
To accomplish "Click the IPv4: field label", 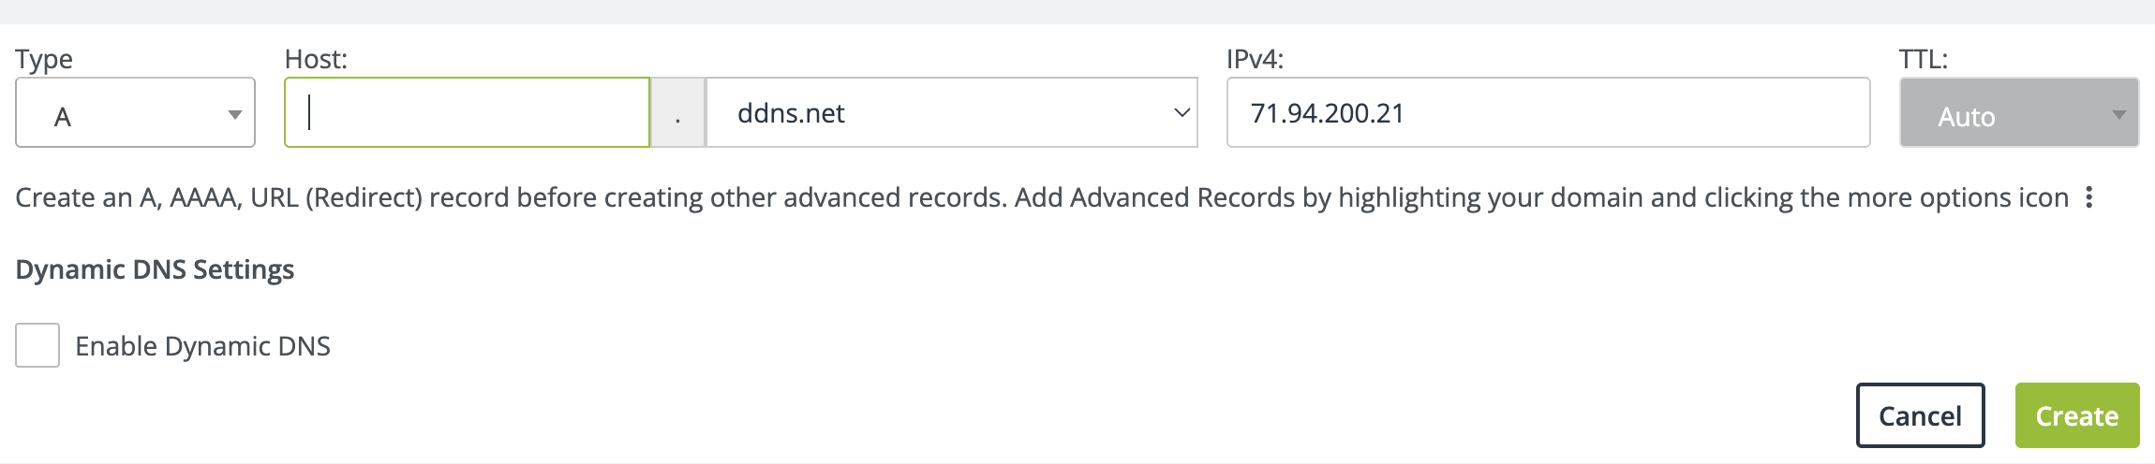I will (x=1255, y=59).
